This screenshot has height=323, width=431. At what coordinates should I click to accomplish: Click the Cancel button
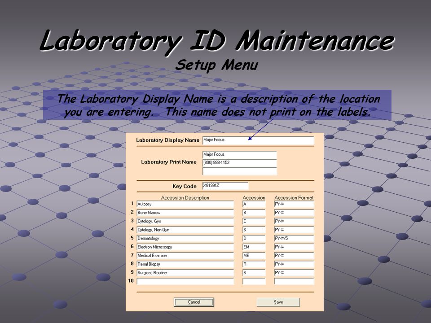pos(194,302)
